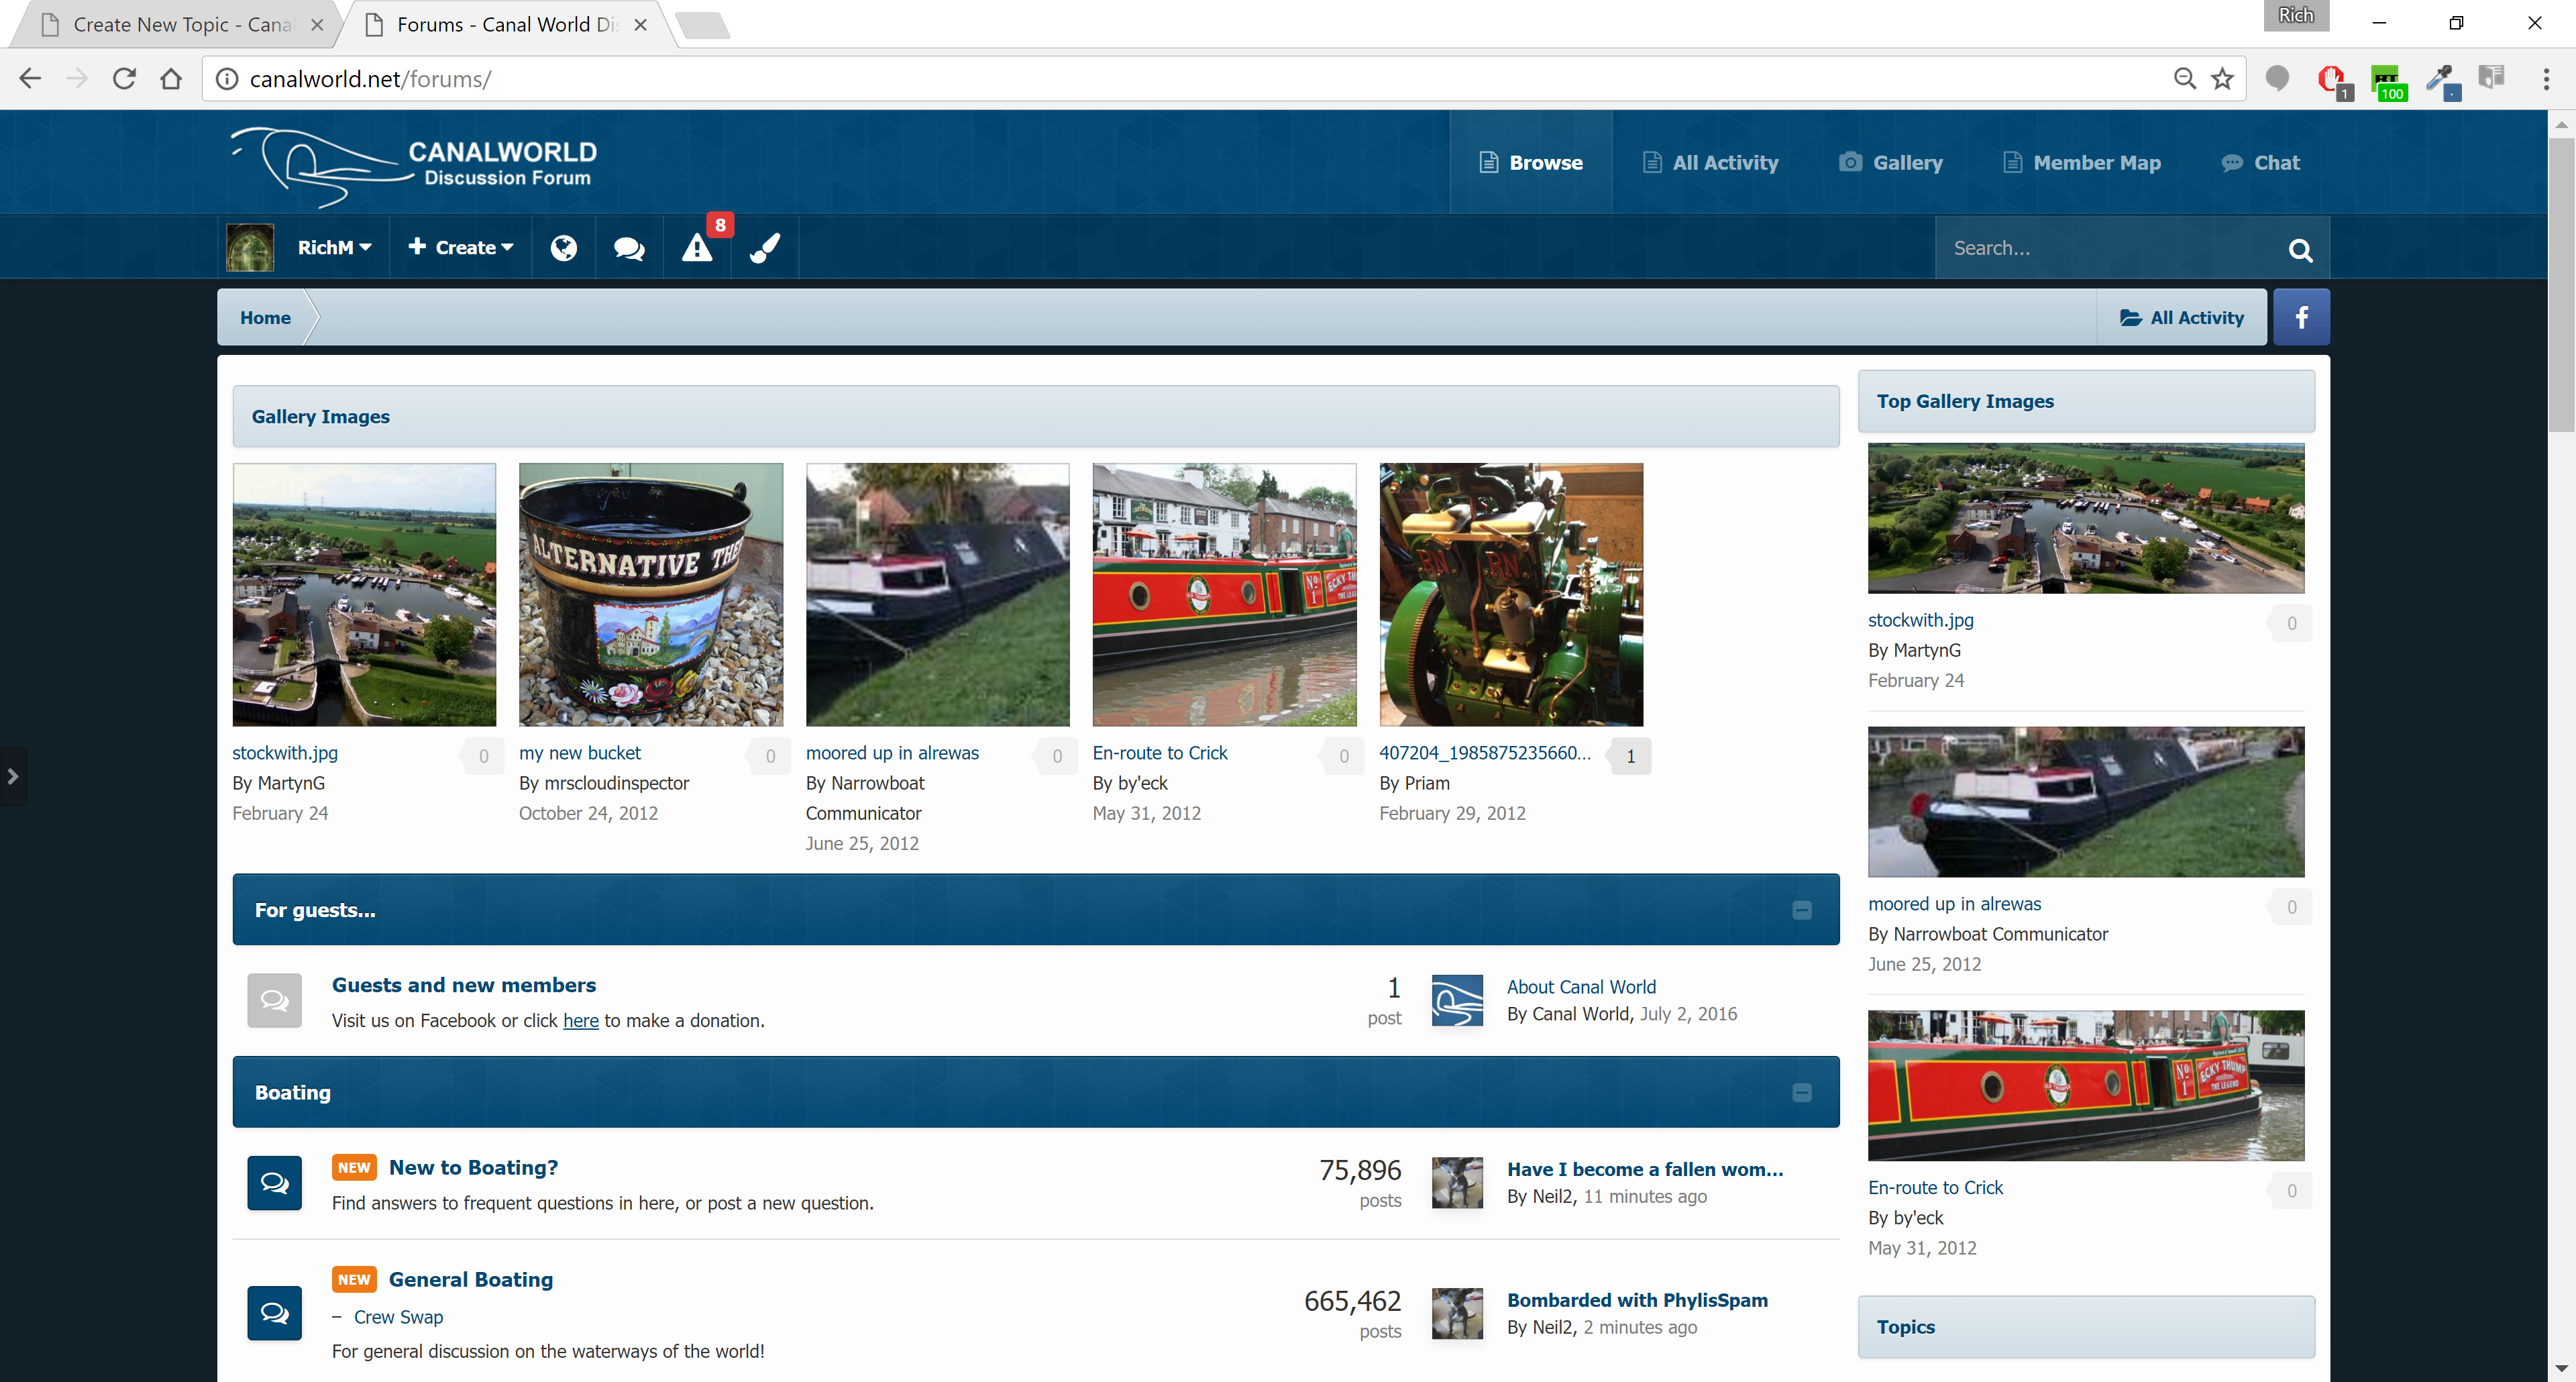This screenshot has height=1382, width=2576.
Task: Click the All Activity button in breadcrumb bar
Action: pyautogui.click(x=2181, y=317)
